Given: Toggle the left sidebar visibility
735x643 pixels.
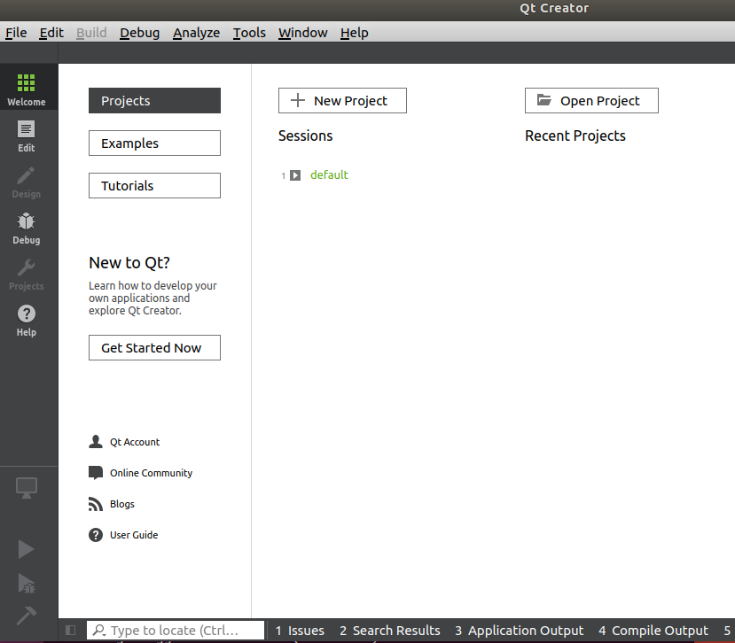Looking at the screenshot, I should tap(71, 630).
